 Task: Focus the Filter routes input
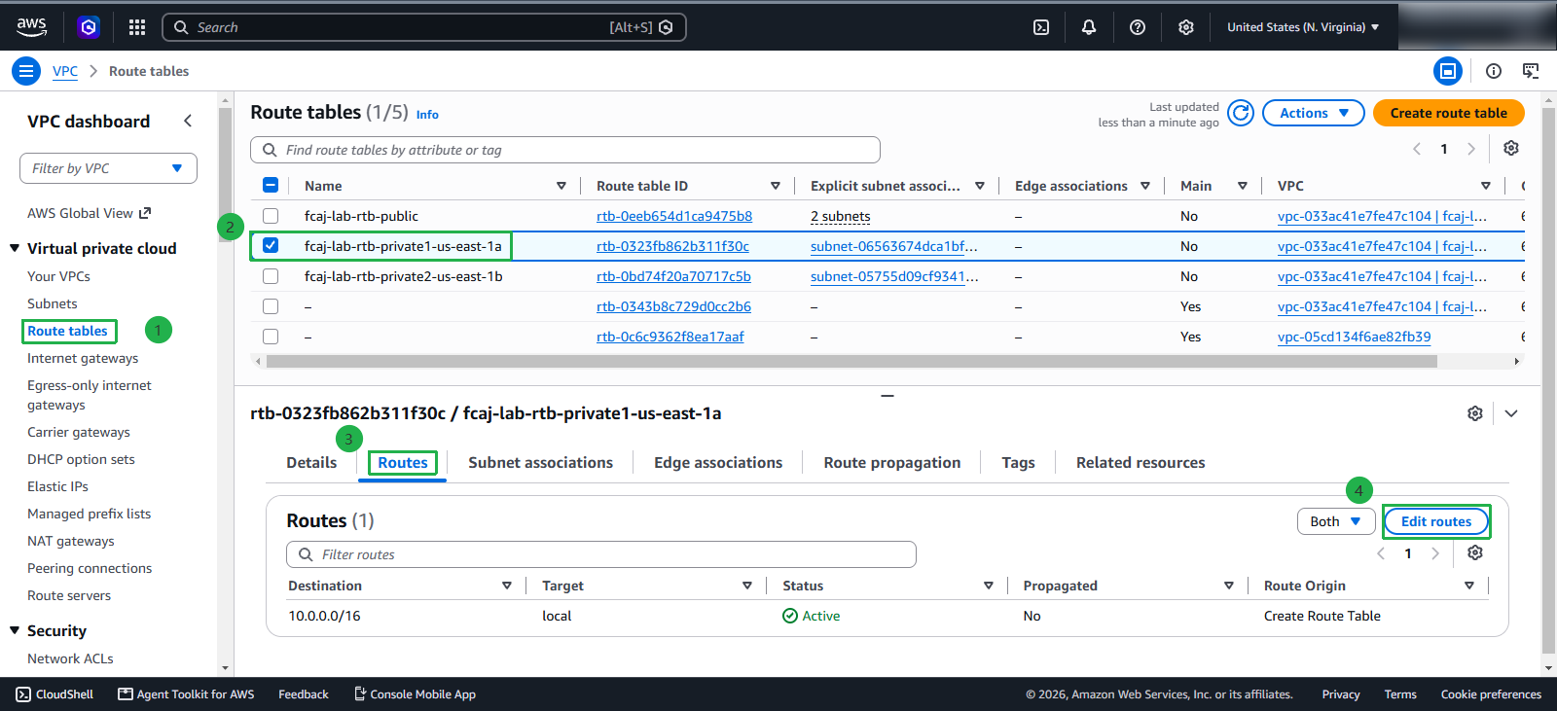(601, 554)
